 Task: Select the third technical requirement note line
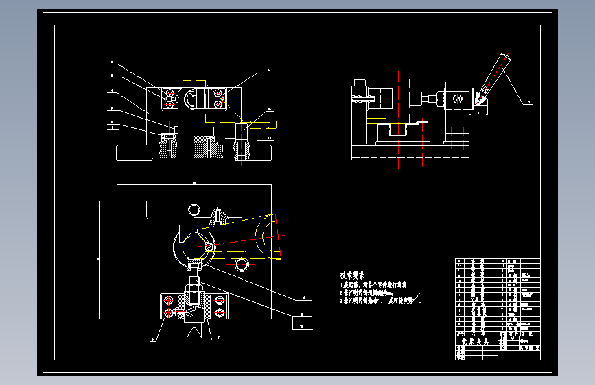point(380,301)
